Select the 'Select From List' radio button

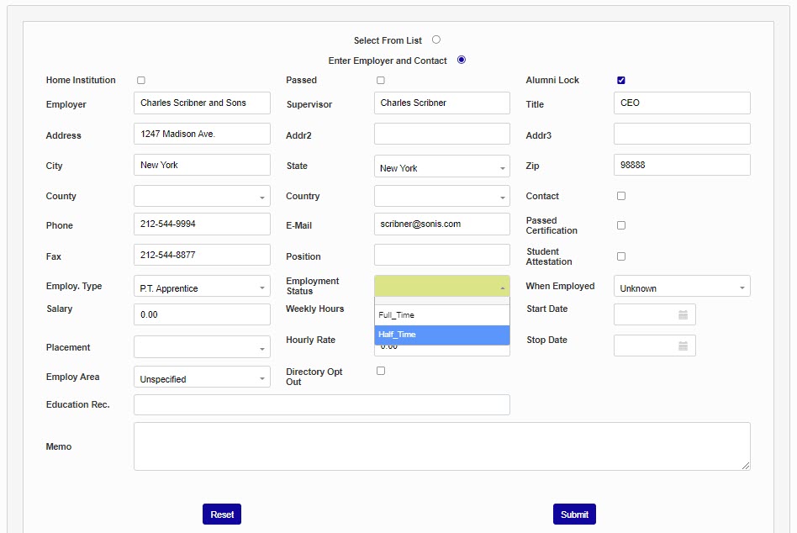(436, 40)
